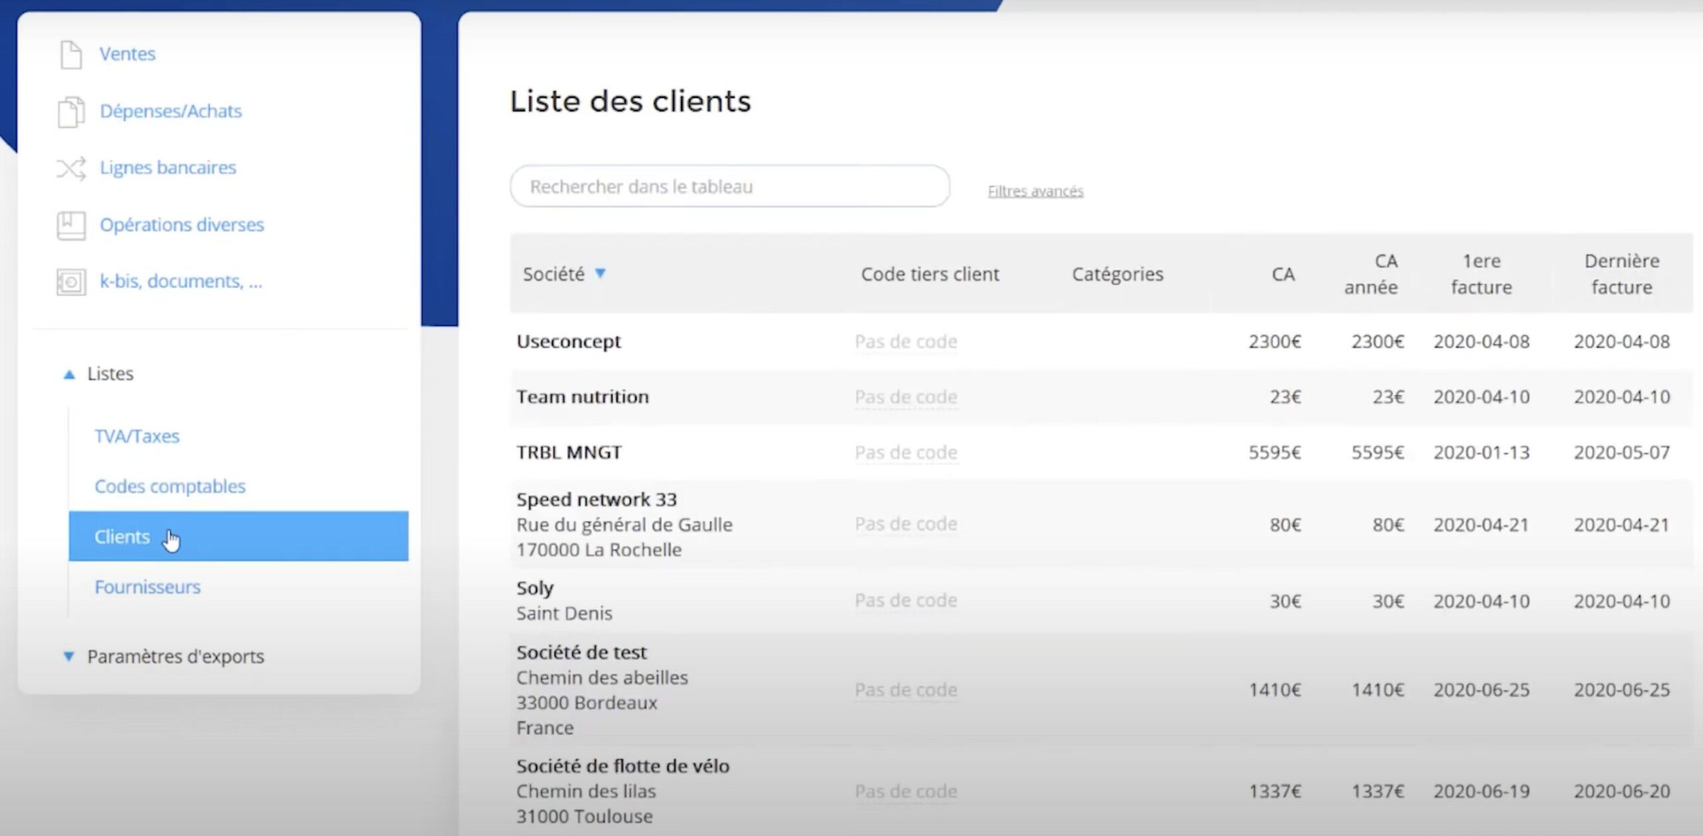
Task: Open Dépenses/Achats in the sidebar
Action: click(x=170, y=111)
